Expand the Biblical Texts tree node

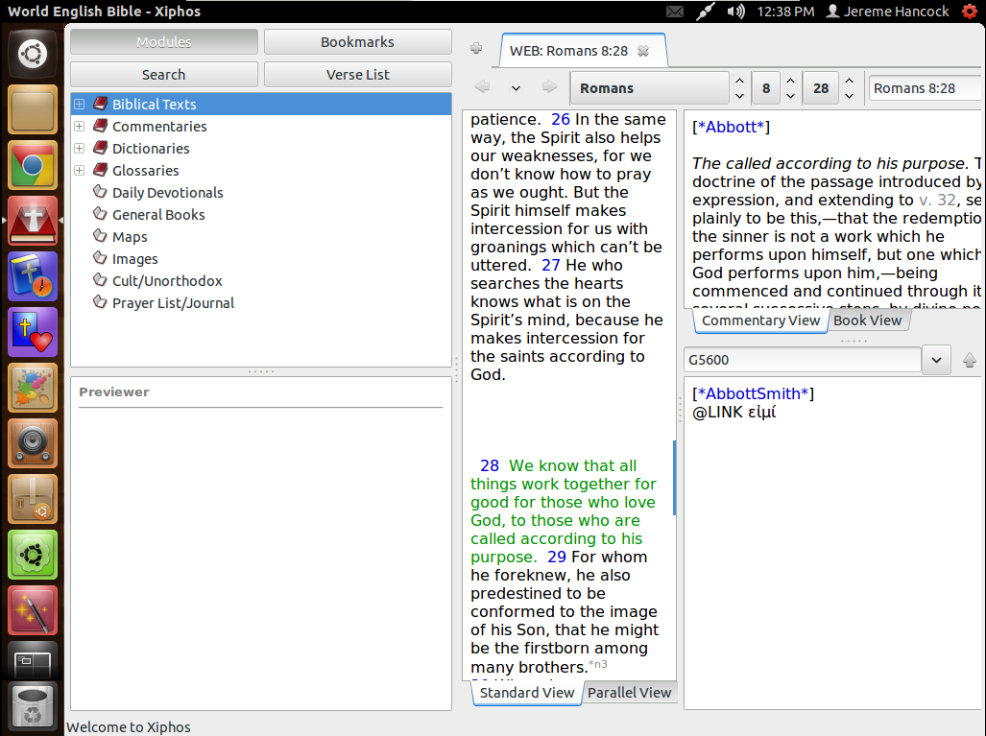coord(80,105)
